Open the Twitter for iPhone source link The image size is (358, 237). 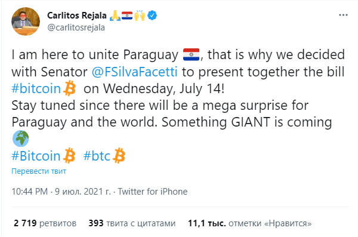coord(153,192)
